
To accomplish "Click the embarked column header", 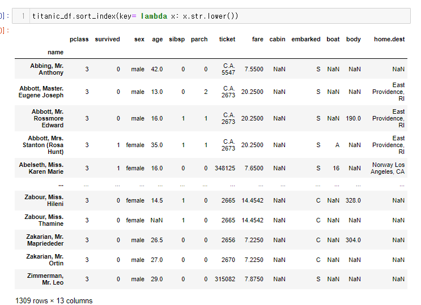I will pos(306,39).
